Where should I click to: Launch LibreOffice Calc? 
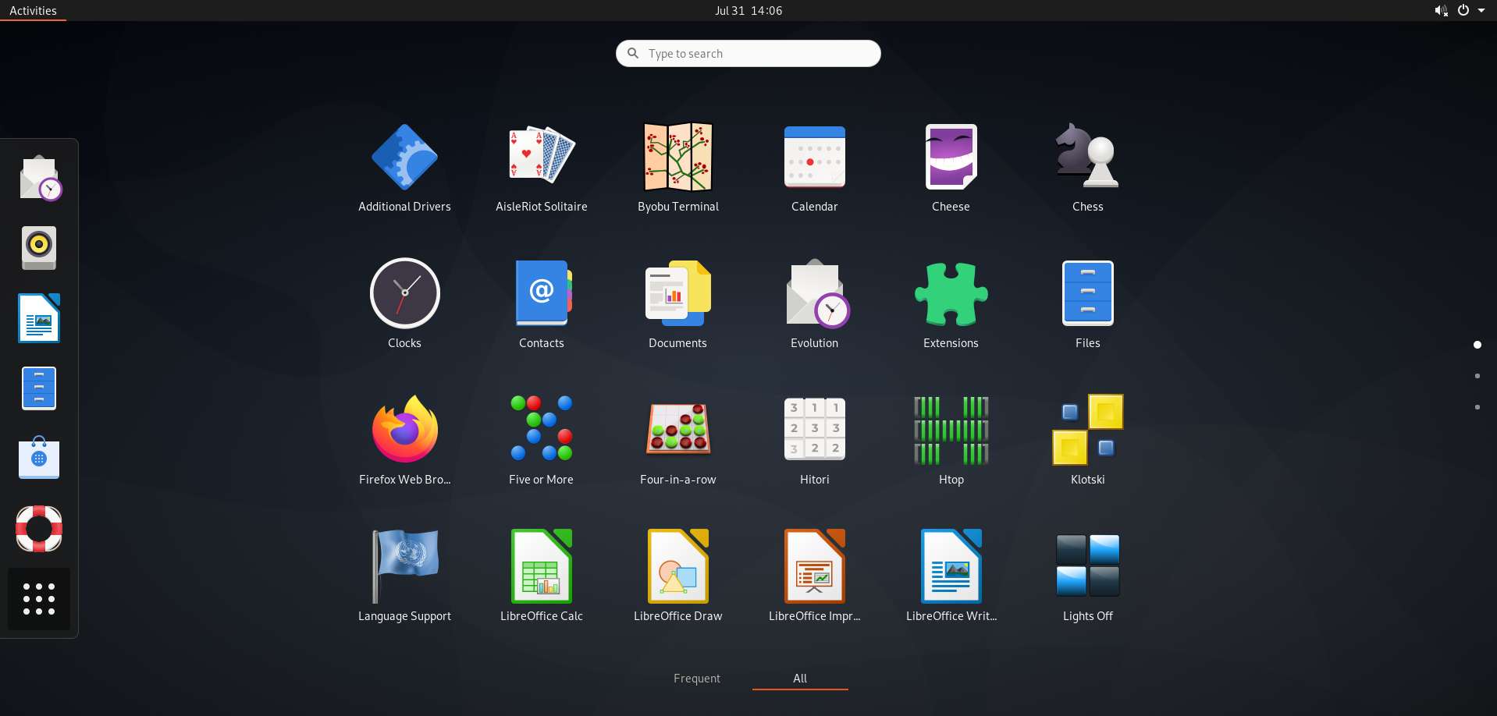pyautogui.click(x=542, y=565)
